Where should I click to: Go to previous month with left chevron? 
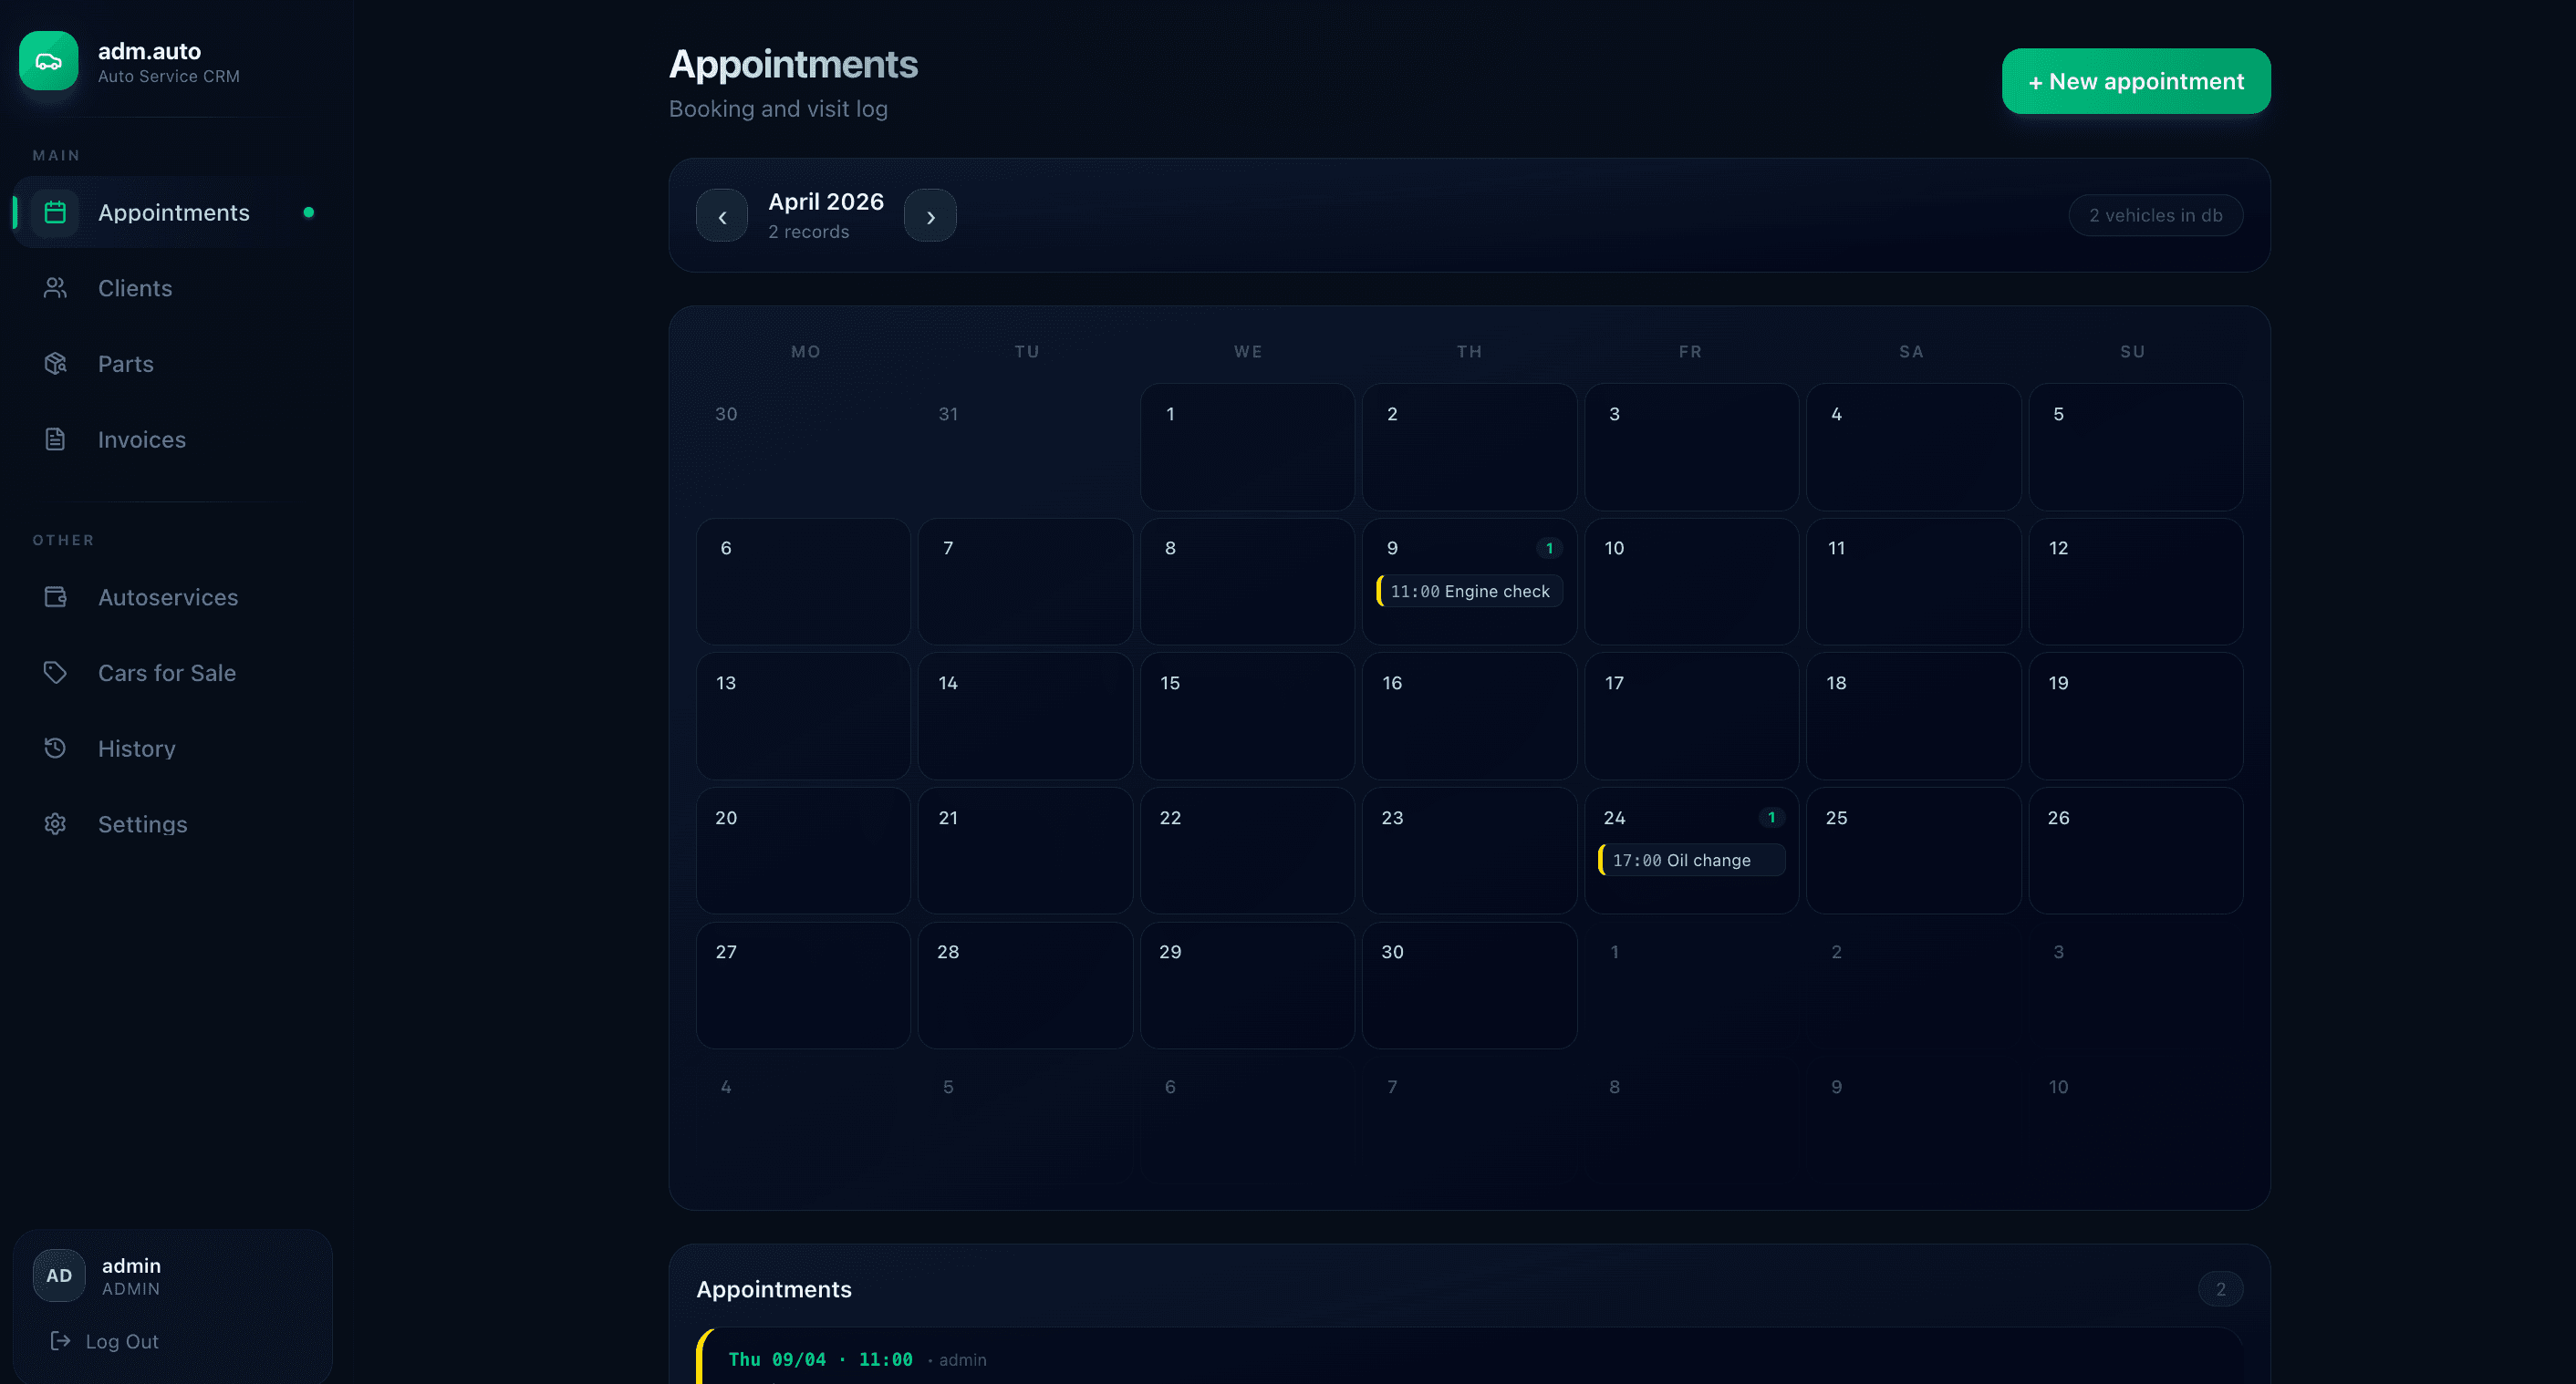click(721, 215)
